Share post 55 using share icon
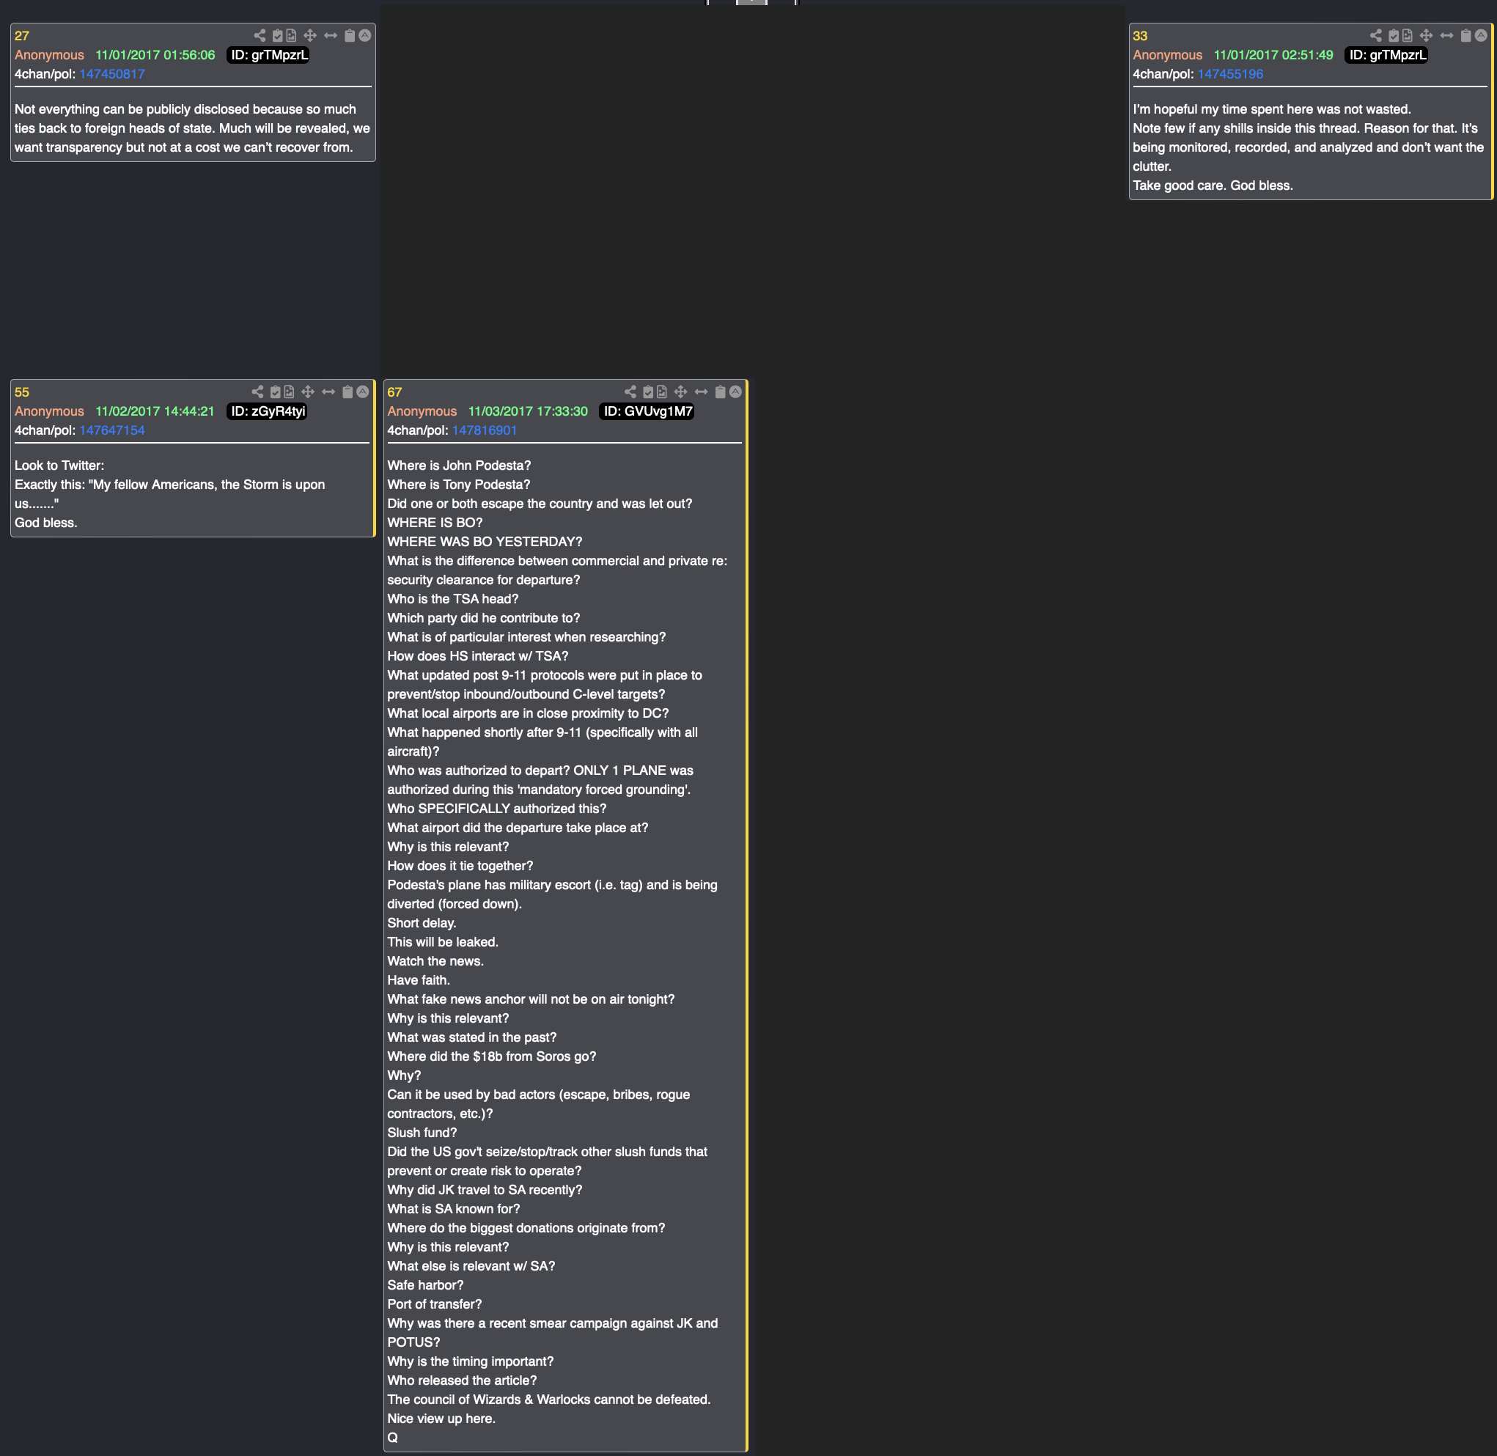This screenshot has height=1456, width=1497. pyautogui.click(x=257, y=391)
